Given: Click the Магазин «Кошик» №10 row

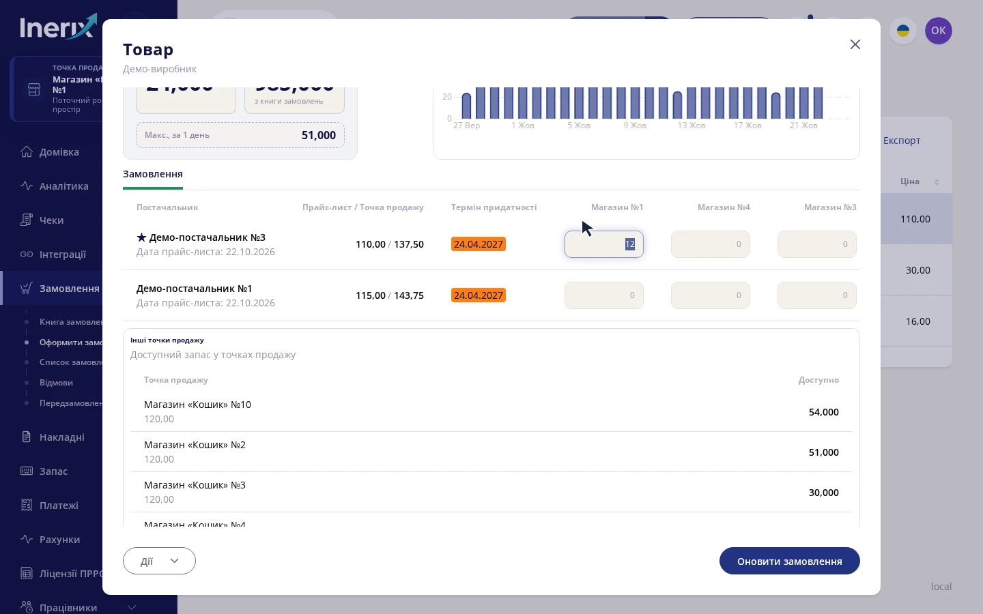Looking at the screenshot, I should (491, 412).
